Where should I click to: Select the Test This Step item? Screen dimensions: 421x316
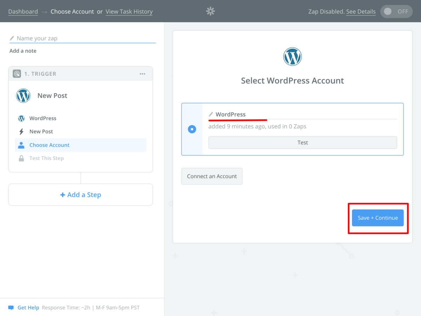pyautogui.click(x=80, y=158)
